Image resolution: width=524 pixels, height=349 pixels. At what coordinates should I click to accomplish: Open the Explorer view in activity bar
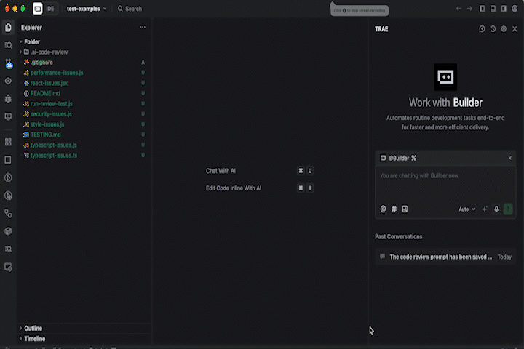[8, 28]
